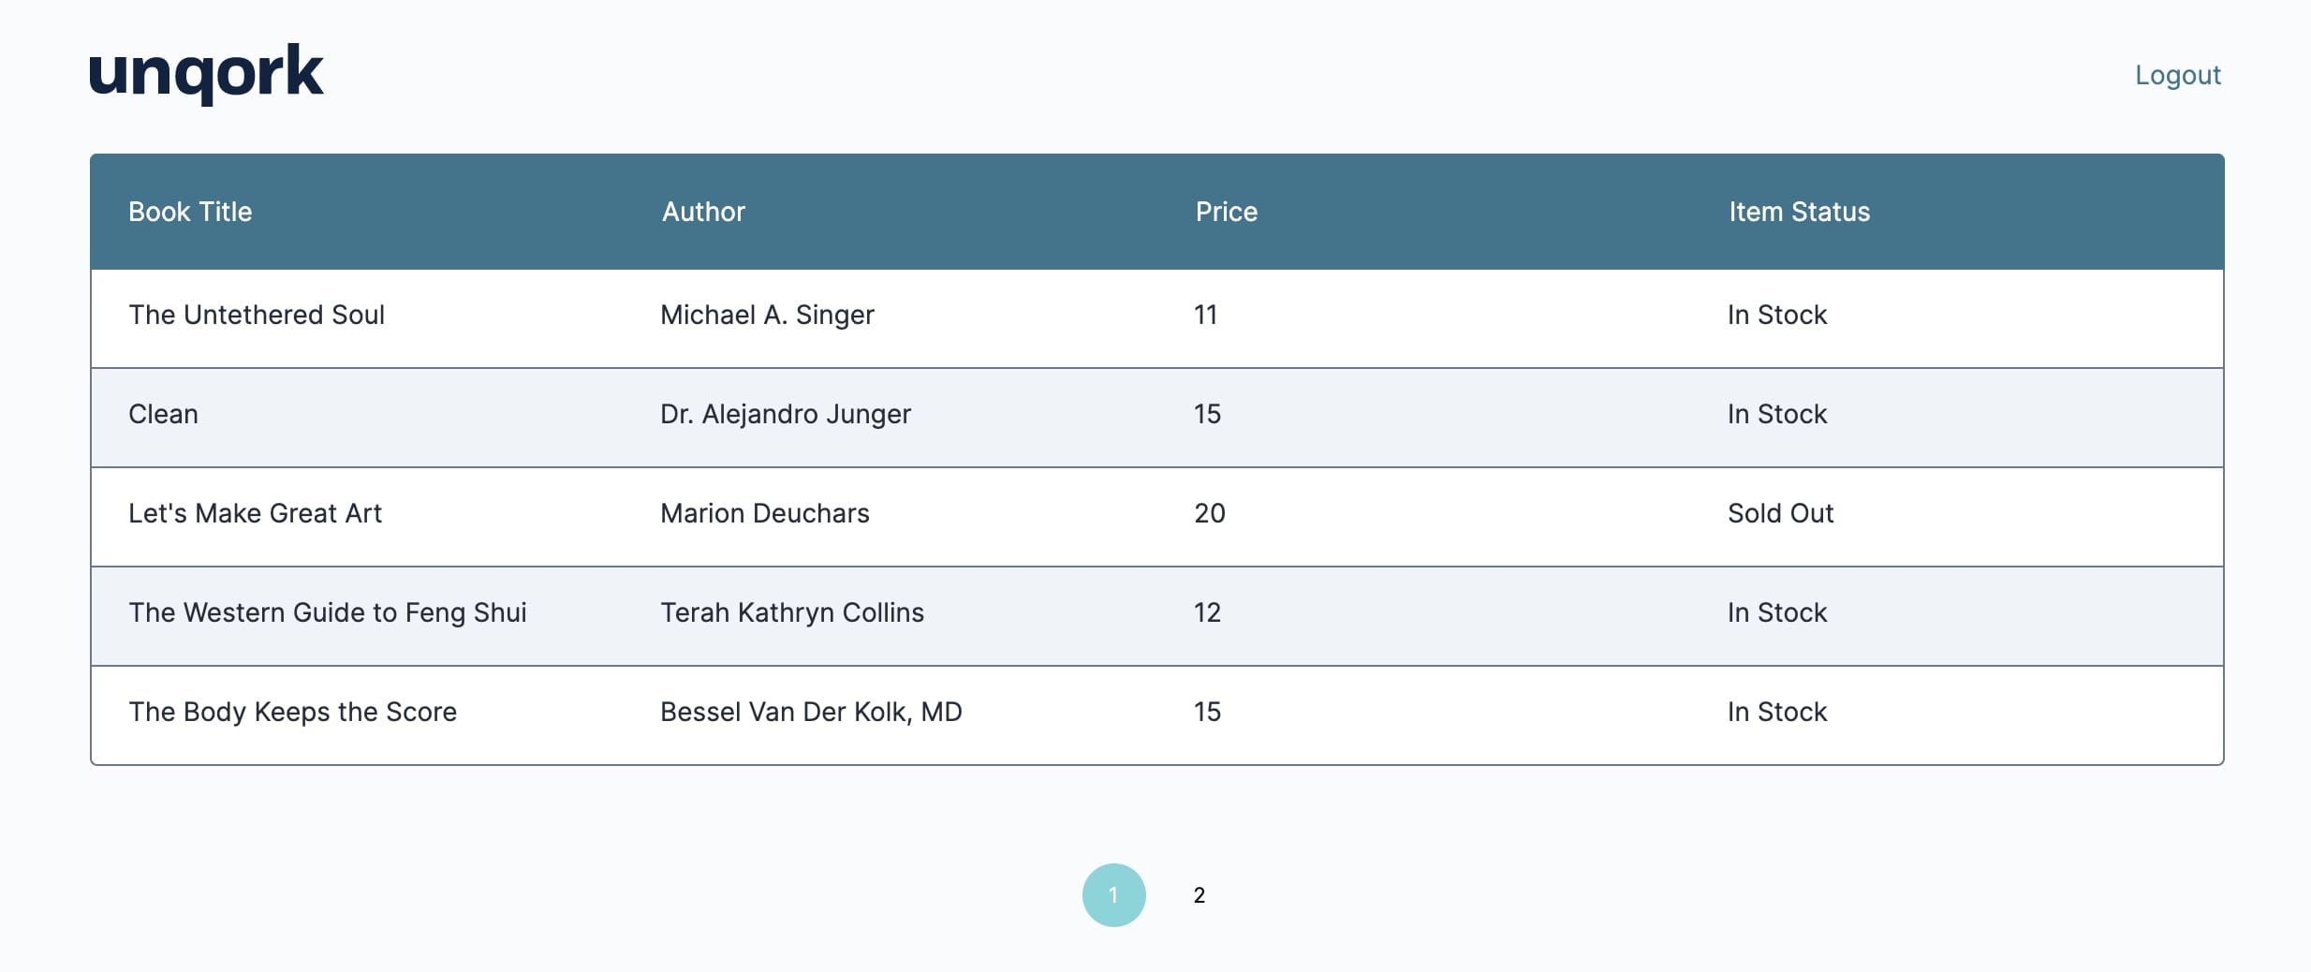Click the Item Status column header
Image resolution: width=2311 pixels, height=972 pixels.
coord(1799,212)
